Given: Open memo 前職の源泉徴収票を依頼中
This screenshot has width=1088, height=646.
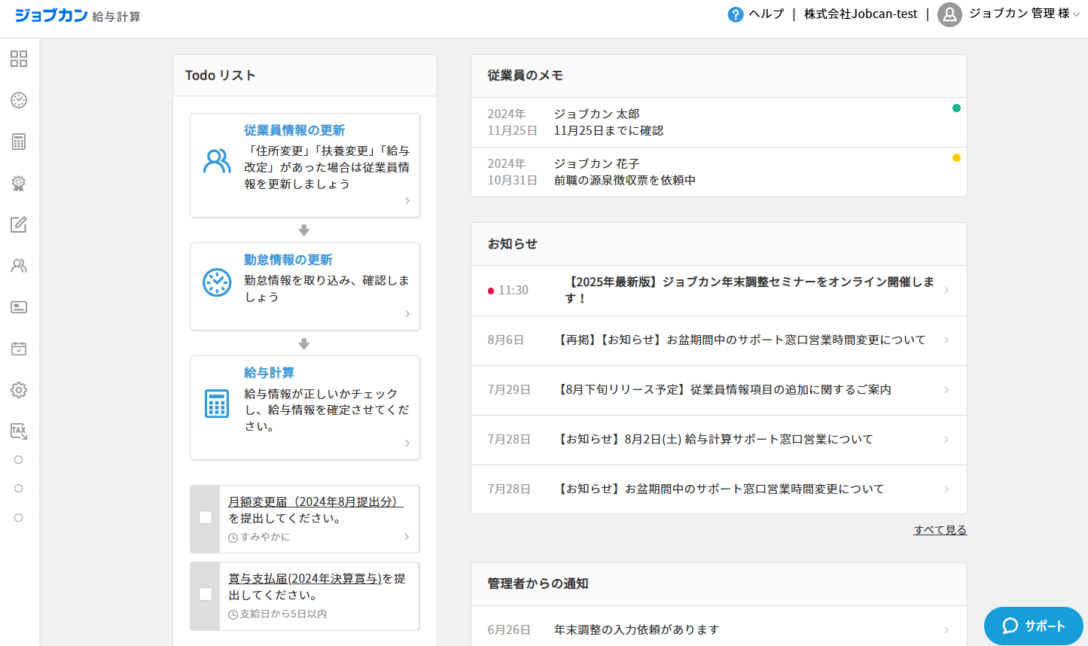Looking at the screenshot, I should [x=719, y=172].
